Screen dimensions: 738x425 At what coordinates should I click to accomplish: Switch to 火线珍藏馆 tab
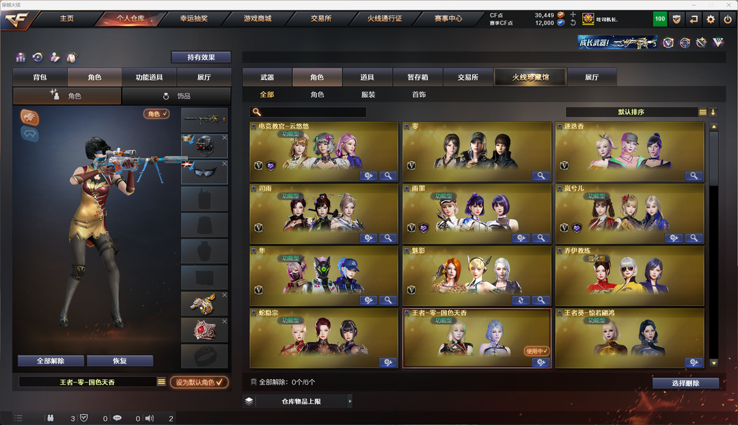[530, 77]
